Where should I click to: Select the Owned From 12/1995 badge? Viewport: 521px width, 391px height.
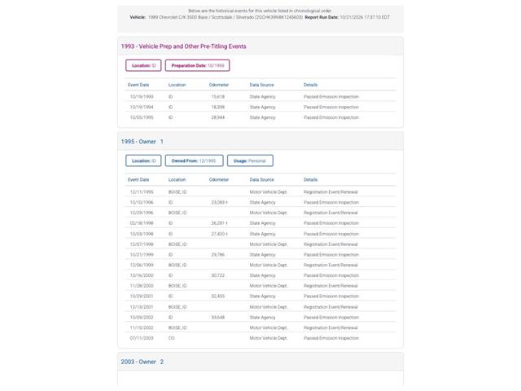coord(194,160)
